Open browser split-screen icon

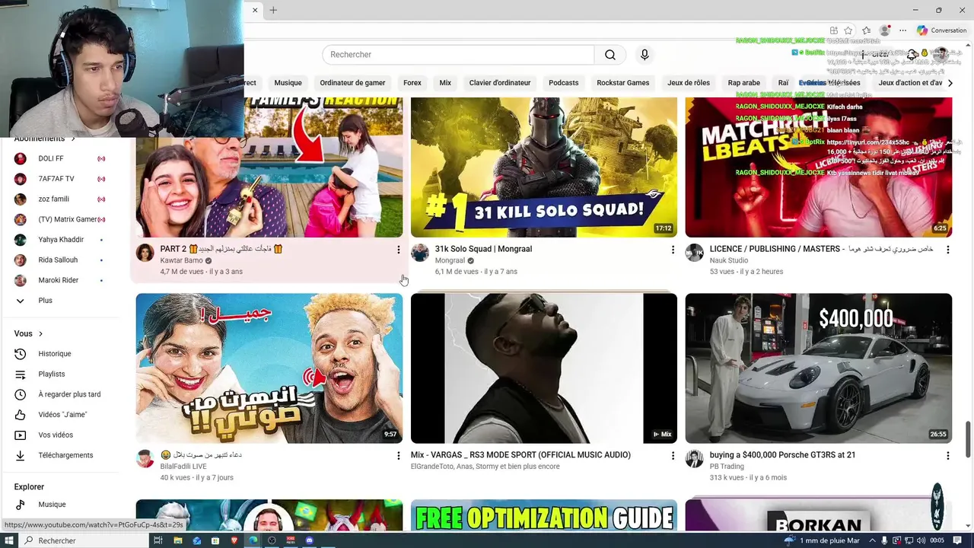[834, 30]
